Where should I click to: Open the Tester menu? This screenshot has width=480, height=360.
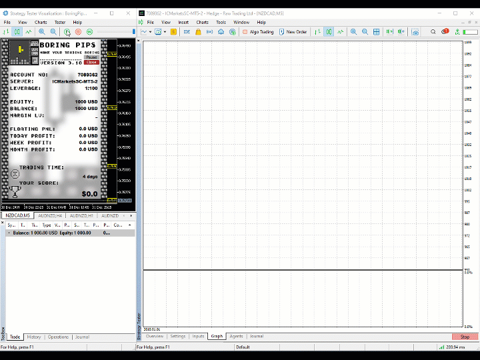click(x=60, y=22)
